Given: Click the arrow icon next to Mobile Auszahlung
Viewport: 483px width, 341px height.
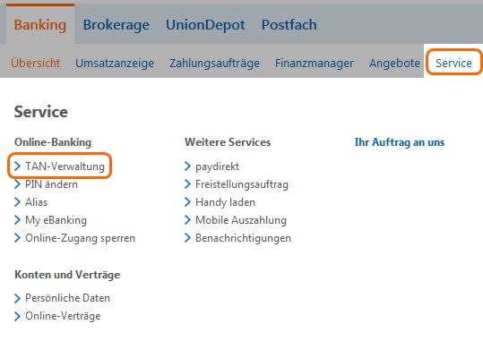Looking at the screenshot, I should point(187,220).
